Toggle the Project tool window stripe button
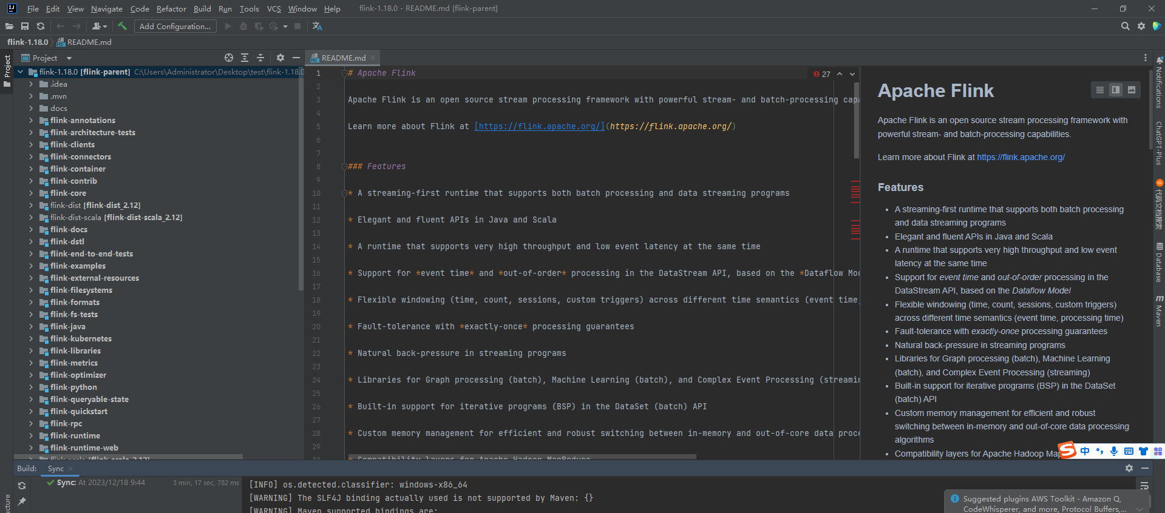Viewport: 1165px width, 513px height. pyautogui.click(x=7, y=71)
